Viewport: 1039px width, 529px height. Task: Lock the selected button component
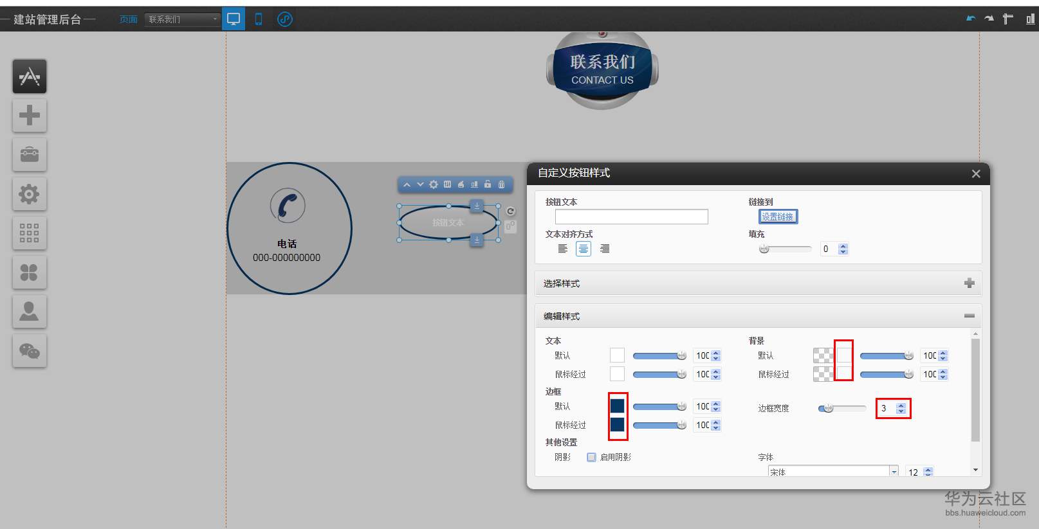tap(488, 184)
